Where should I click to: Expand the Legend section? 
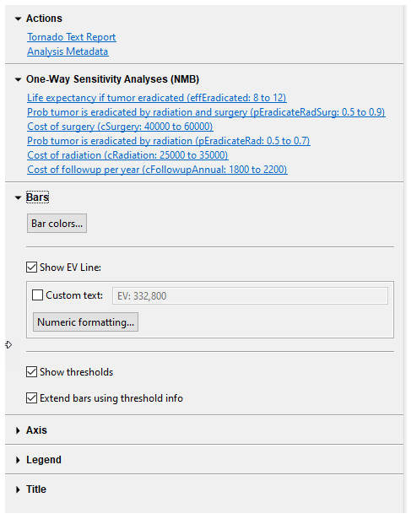[x=18, y=460]
